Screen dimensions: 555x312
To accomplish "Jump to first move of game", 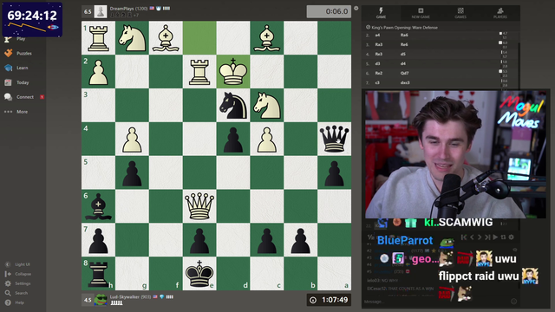I will click(x=464, y=237).
